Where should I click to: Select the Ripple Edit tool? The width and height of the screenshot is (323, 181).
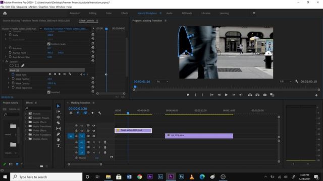pos(59,117)
